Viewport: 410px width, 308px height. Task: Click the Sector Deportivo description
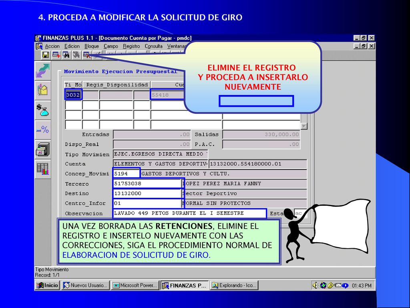244,194
